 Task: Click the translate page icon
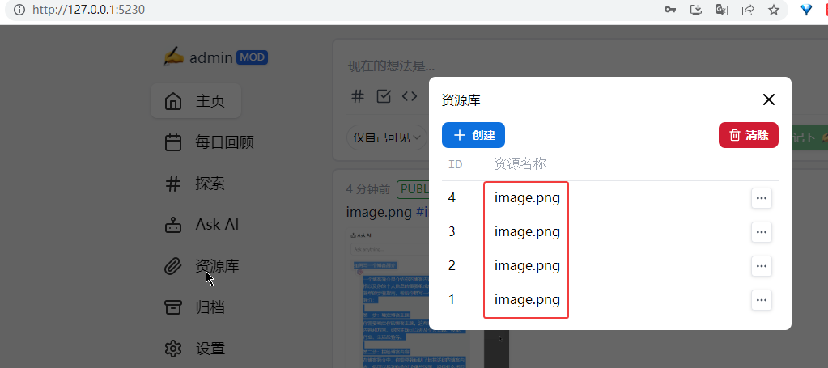pos(722,10)
